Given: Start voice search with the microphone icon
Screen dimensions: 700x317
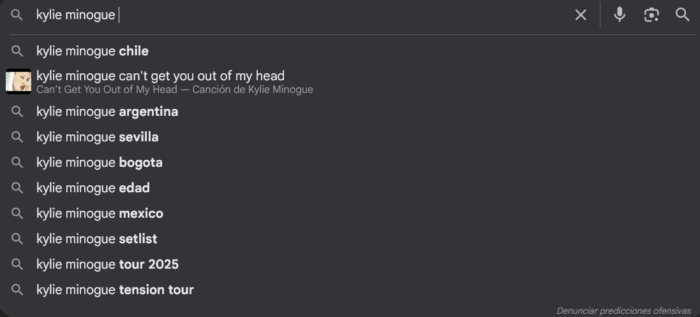Looking at the screenshot, I should (x=619, y=15).
